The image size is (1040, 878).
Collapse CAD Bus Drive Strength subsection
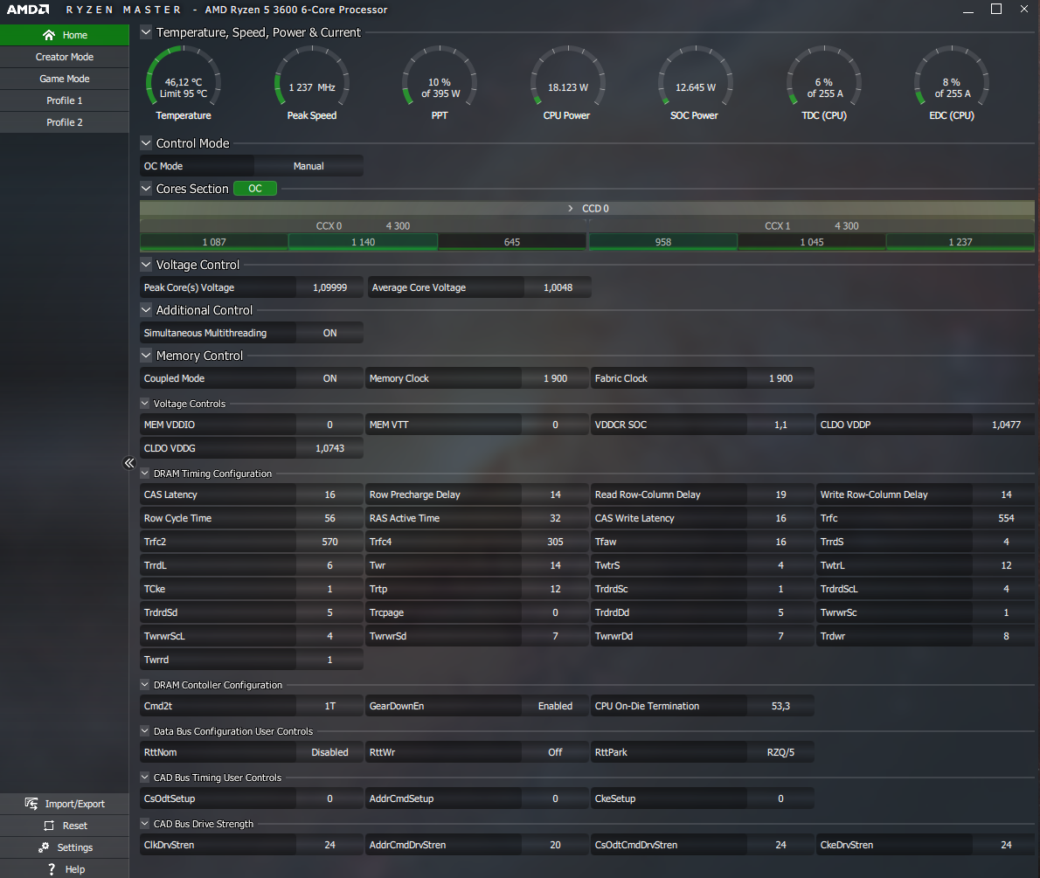144,824
